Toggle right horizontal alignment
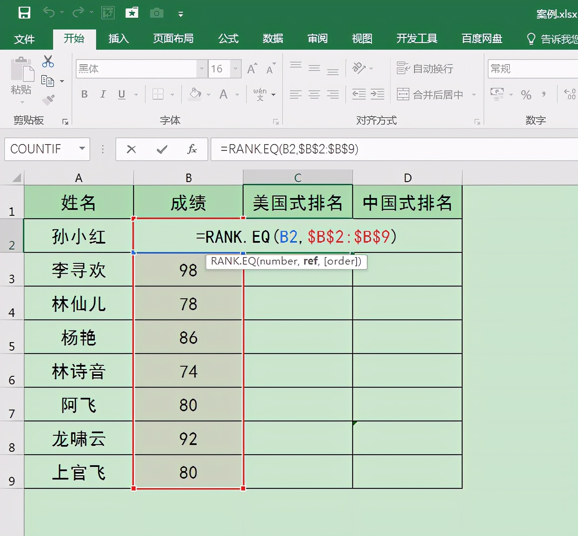This screenshot has height=536, width=578. 333,94
